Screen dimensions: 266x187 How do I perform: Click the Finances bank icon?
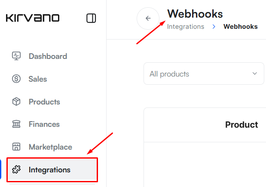pos(16,124)
